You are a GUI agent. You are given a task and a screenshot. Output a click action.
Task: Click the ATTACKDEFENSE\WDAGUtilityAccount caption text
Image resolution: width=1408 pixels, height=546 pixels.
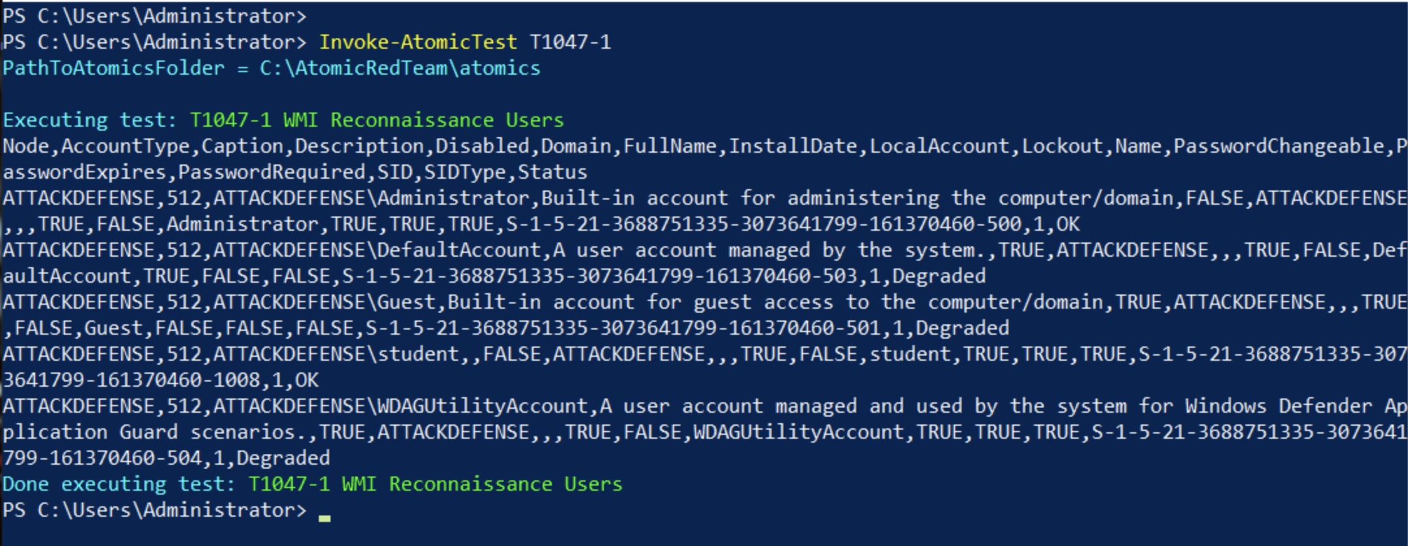tap(400, 406)
